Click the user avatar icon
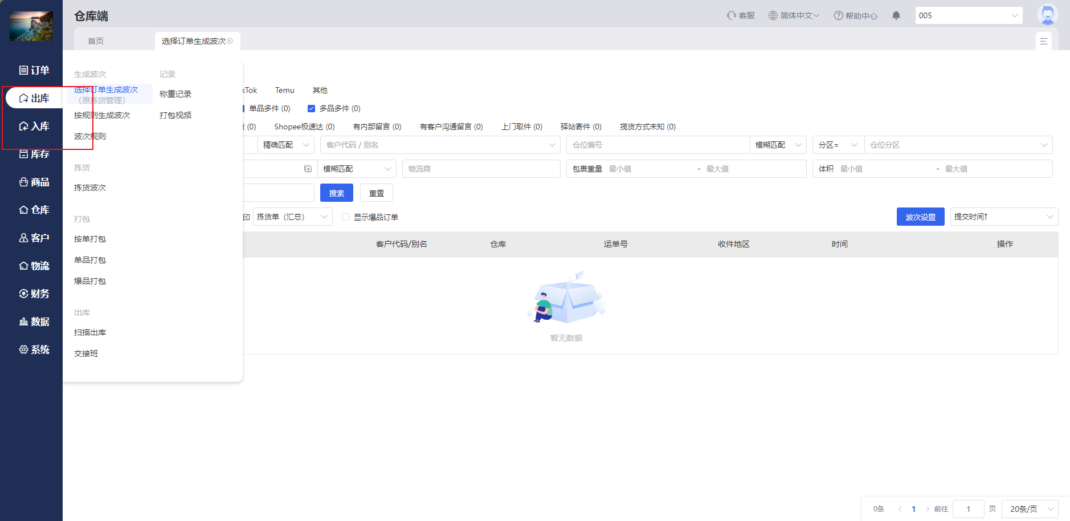The height and width of the screenshot is (521, 1070). click(x=1047, y=15)
